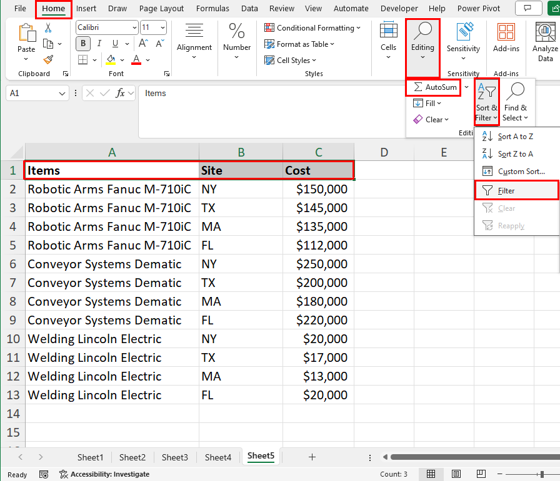The width and height of the screenshot is (560, 481).
Task: Click the Copy icon
Action: tap(48, 44)
